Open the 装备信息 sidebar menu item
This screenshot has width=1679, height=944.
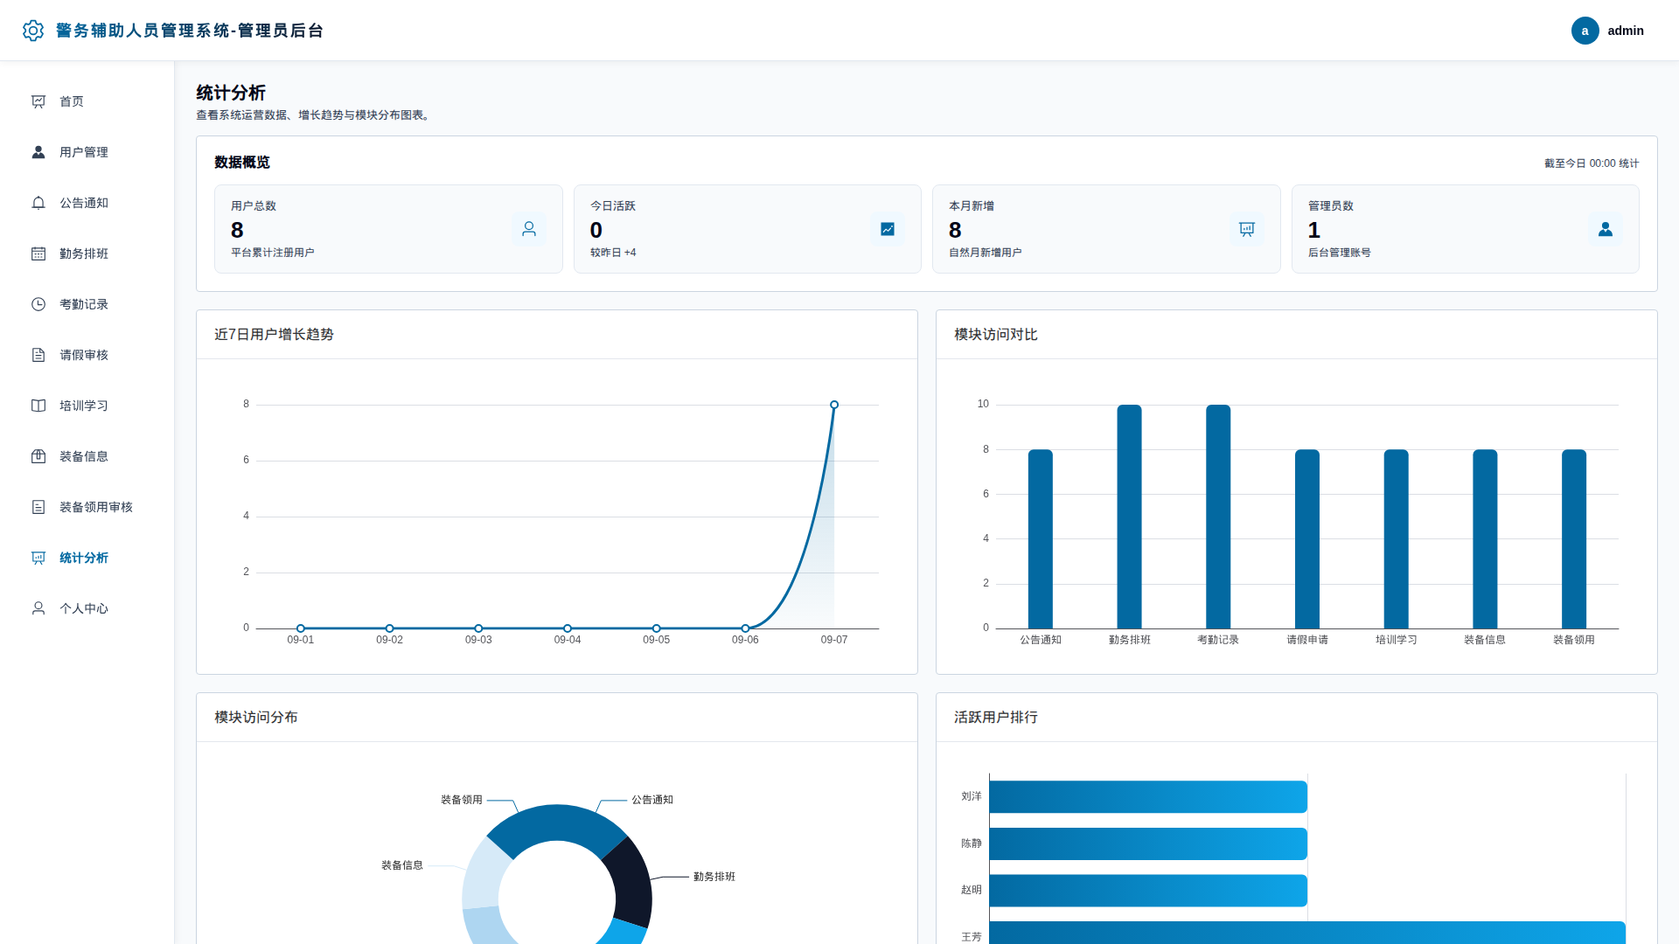tap(87, 456)
